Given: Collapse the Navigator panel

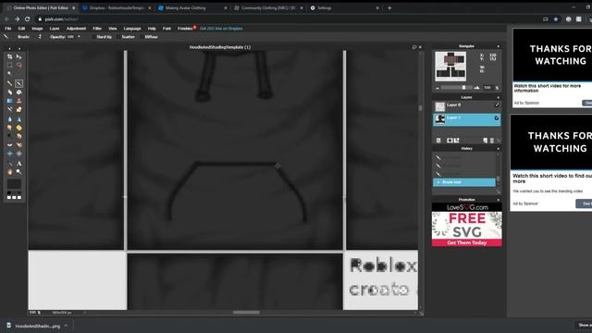Looking at the screenshot, I should coord(498,46).
